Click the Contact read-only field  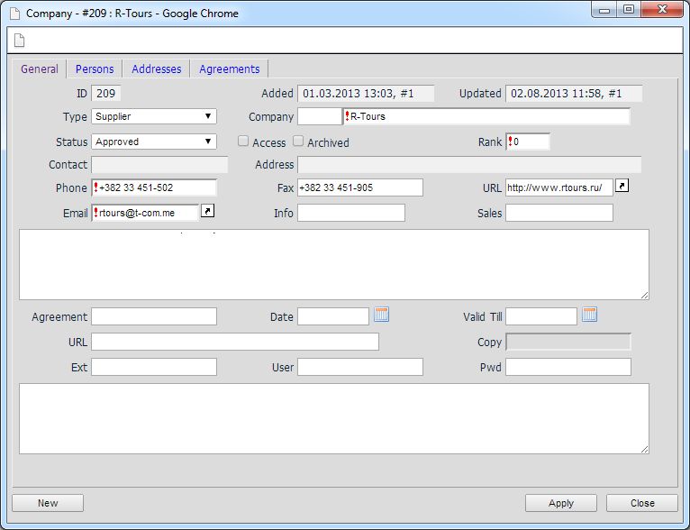(159, 165)
